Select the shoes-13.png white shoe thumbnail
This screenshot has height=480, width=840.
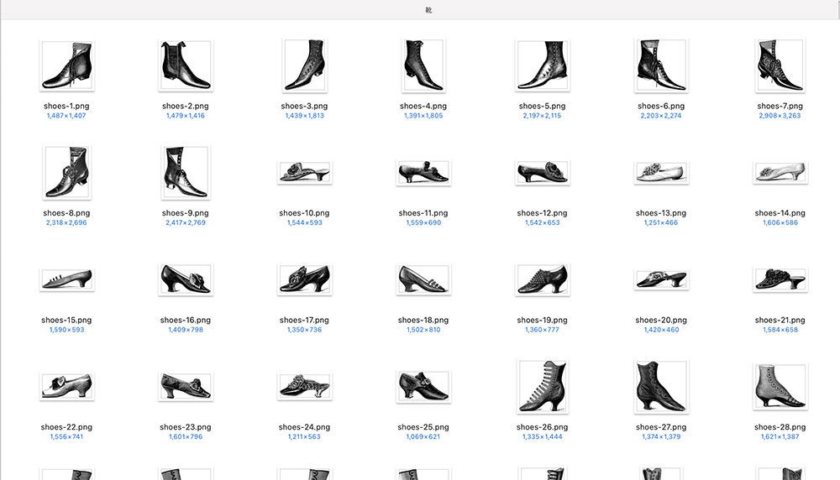coord(661,172)
